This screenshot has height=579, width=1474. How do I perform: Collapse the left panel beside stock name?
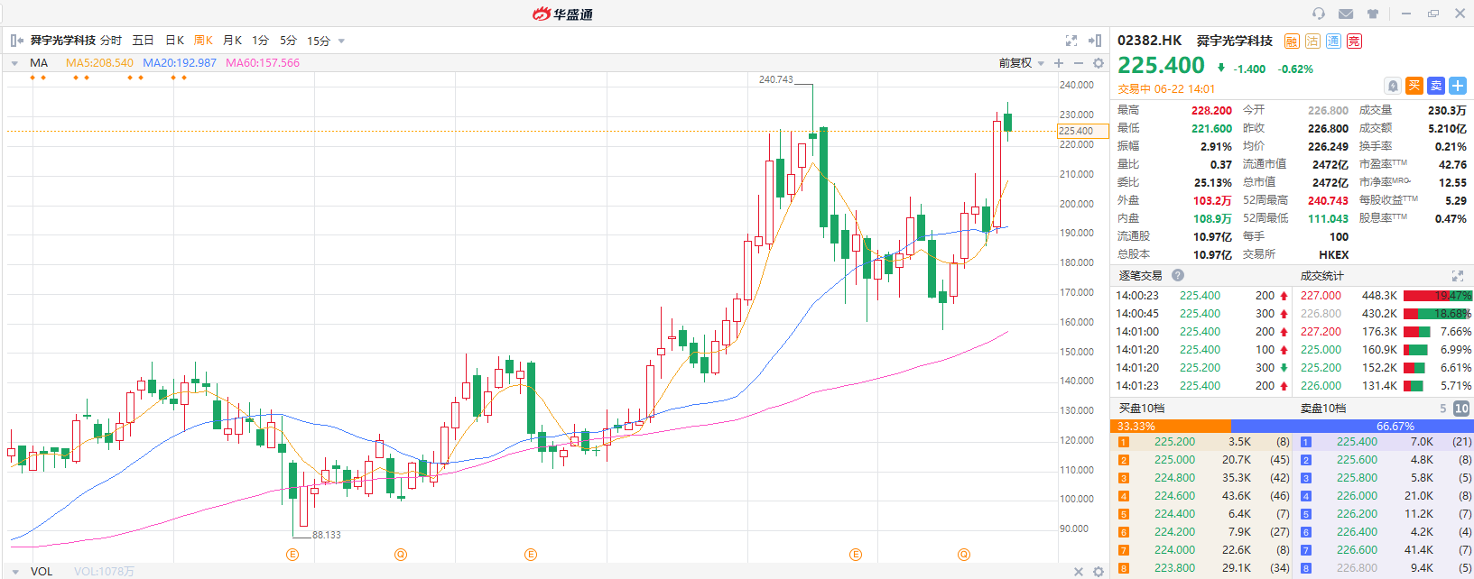[16, 41]
